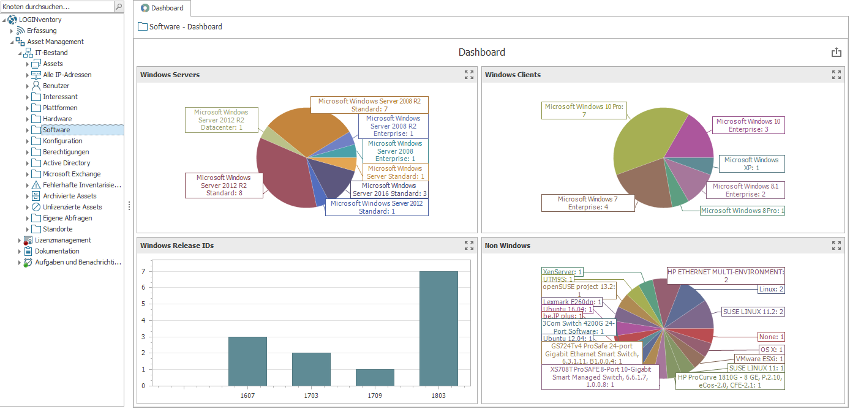Expand the Lizenzmanagement node
The image size is (850, 409).
click(x=20, y=240)
